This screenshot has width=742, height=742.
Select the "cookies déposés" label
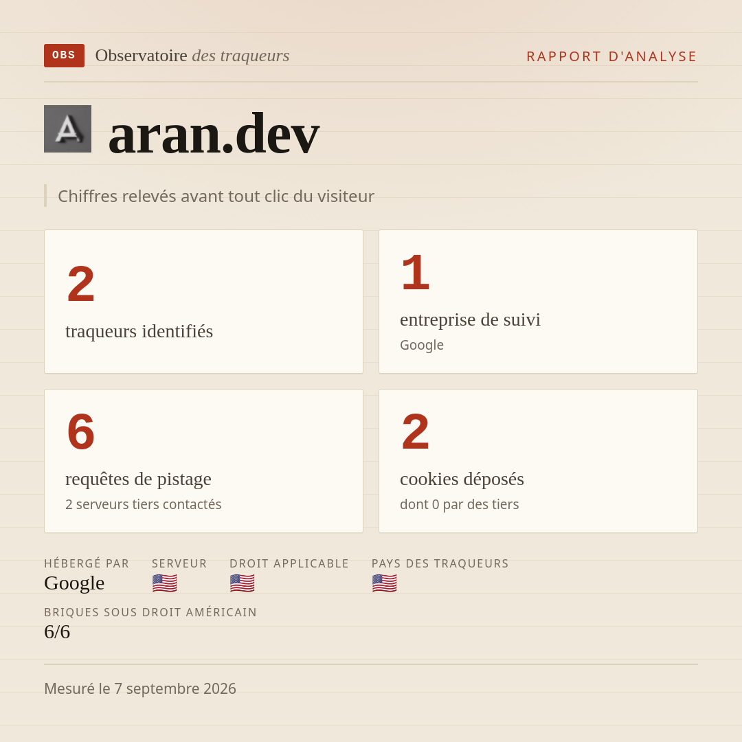(x=462, y=479)
